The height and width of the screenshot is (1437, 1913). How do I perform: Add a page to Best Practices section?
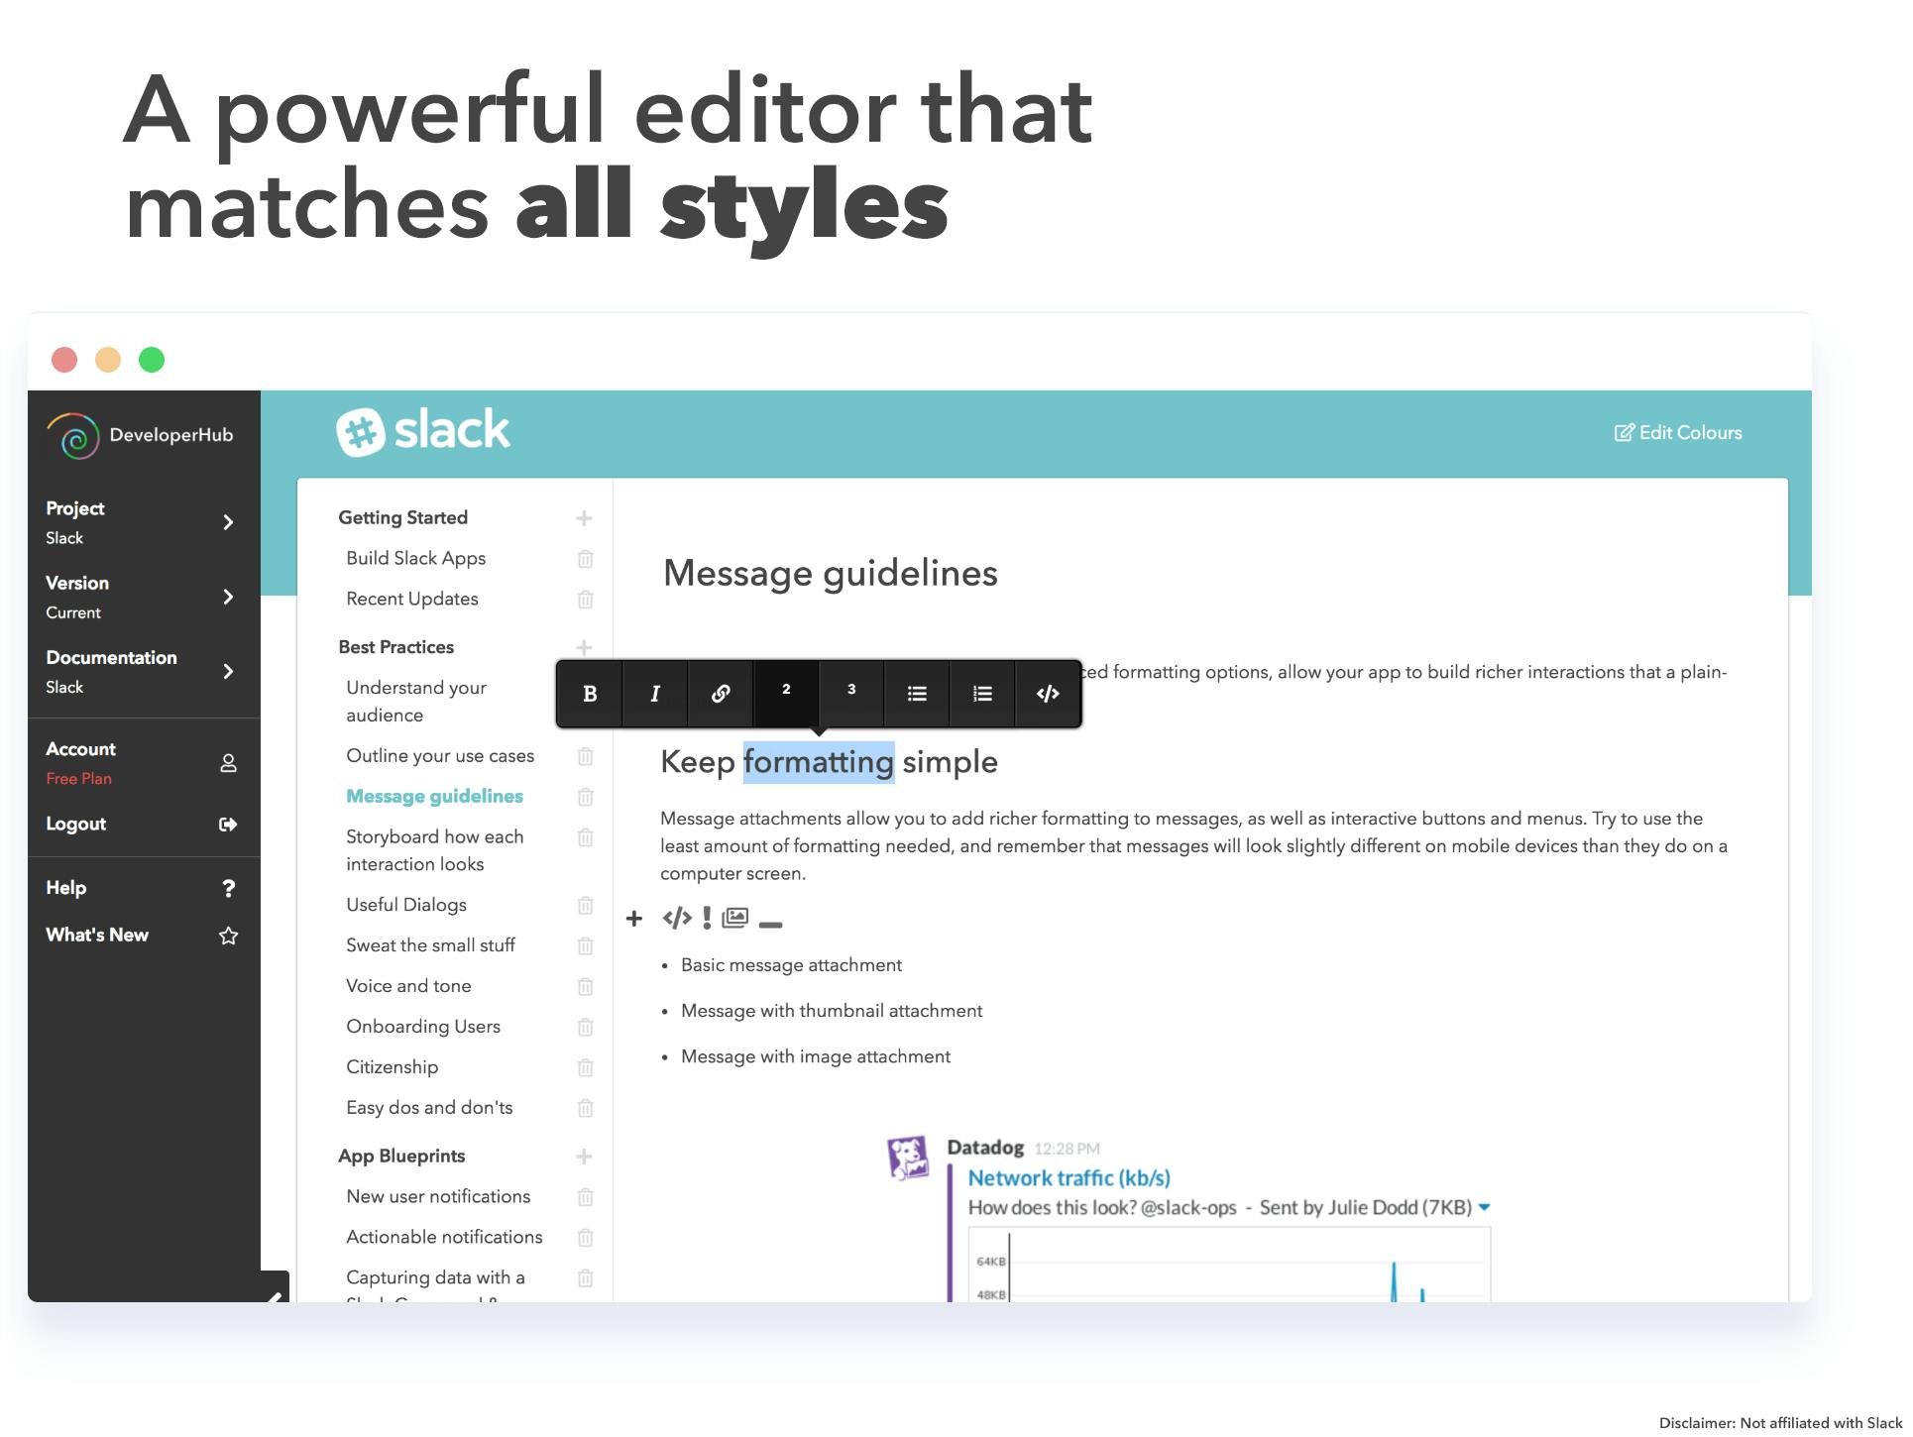coord(585,647)
